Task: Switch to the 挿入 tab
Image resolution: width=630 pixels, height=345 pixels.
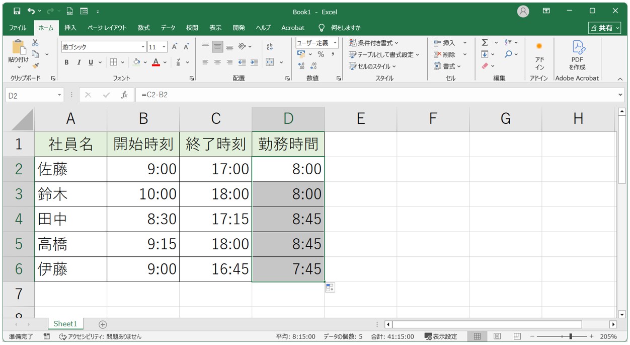Action: [70, 28]
